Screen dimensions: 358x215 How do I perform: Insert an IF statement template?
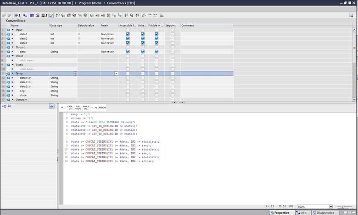pyautogui.click(x=62, y=107)
